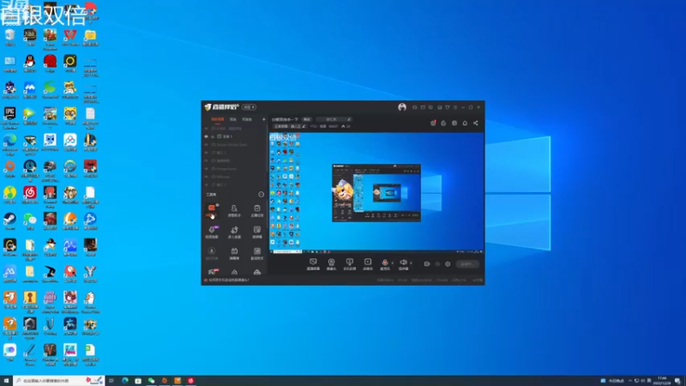Click the share icon above the preview

[x=476, y=123]
